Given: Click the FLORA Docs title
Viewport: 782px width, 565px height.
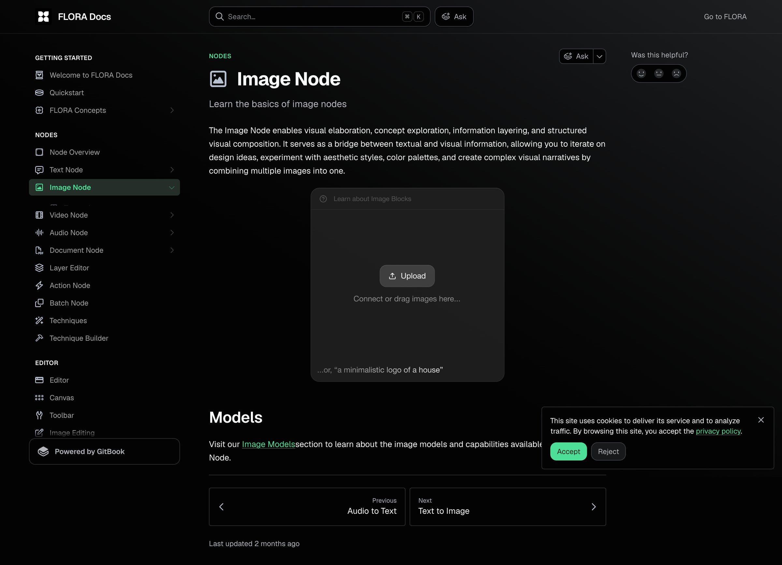Looking at the screenshot, I should coord(84,17).
